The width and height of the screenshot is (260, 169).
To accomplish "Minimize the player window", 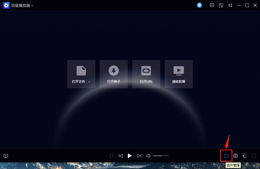I will (239, 5).
